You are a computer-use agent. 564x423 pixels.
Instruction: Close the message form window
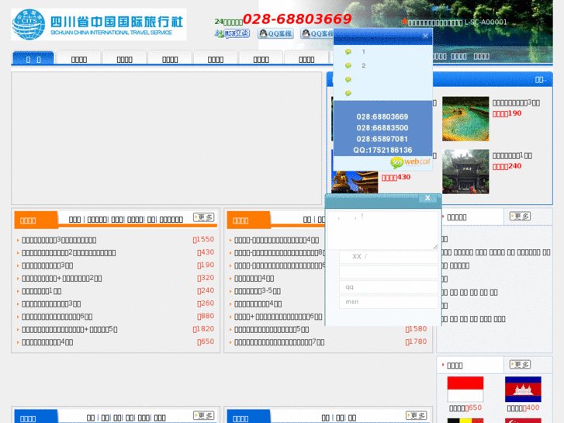(427, 198)
